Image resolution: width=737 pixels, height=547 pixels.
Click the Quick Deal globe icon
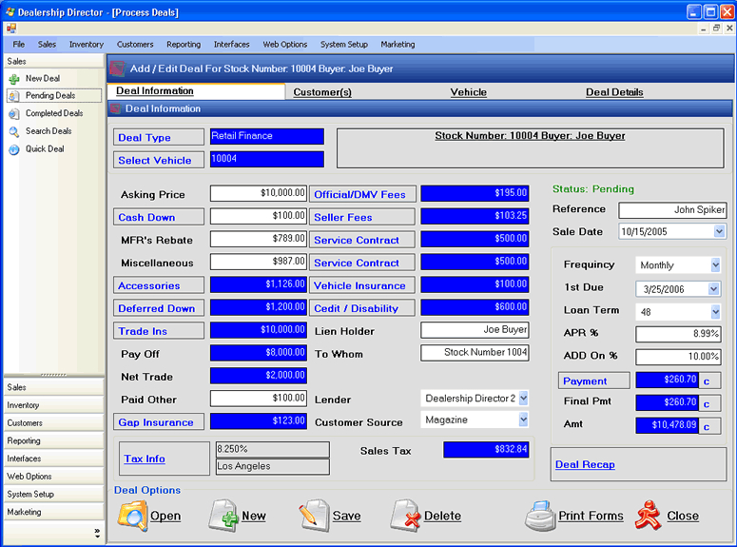[x=14, y=149]
